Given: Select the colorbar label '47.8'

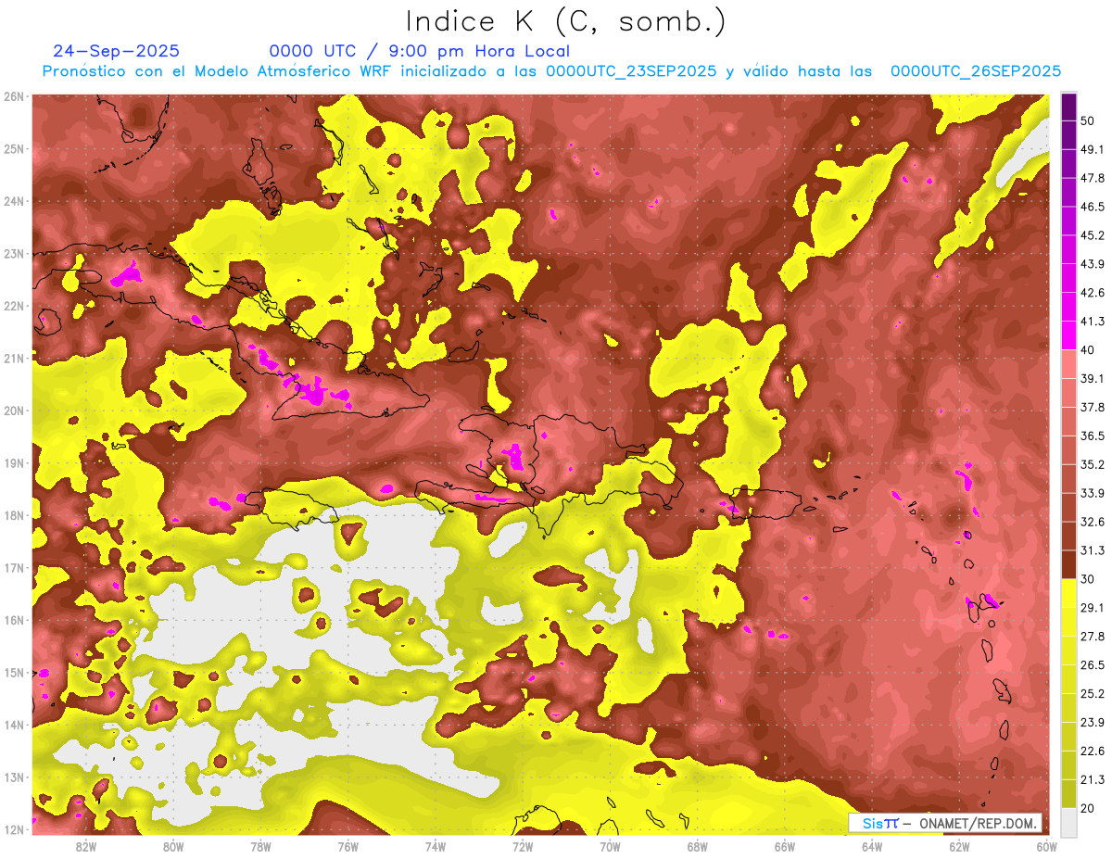Looking at the screenshot, I should pyautogui.click(x=1093, y=178).
